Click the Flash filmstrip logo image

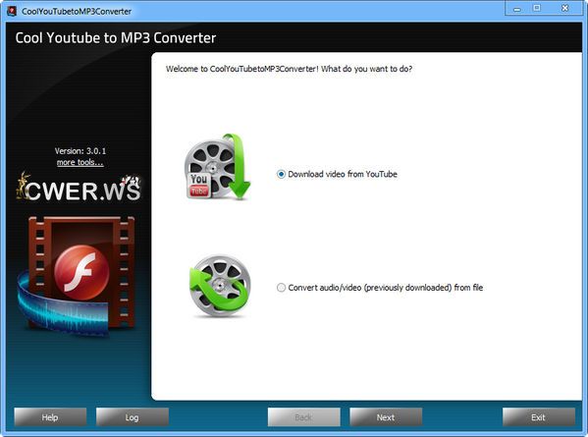(x=77, y=276)
